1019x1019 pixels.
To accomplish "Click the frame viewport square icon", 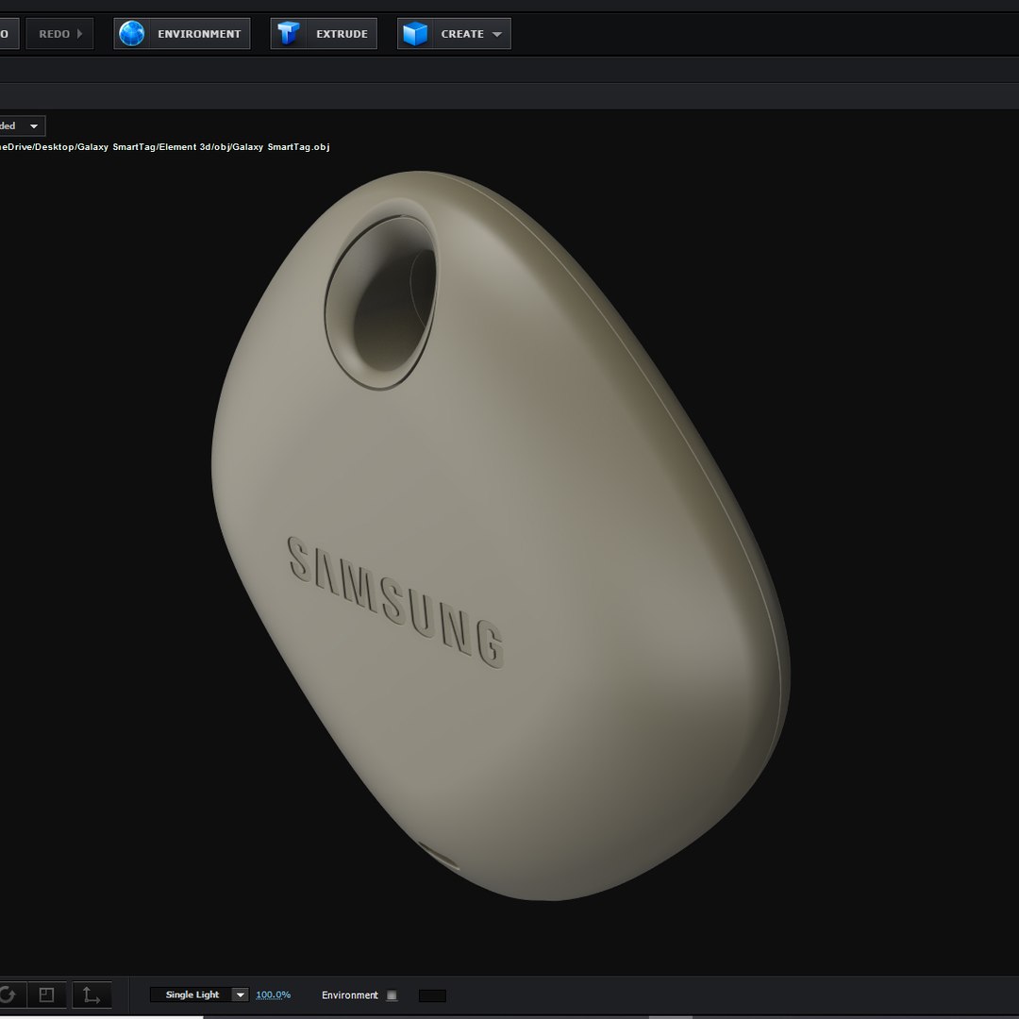I will pyautogui.click(x=46, y=995).
